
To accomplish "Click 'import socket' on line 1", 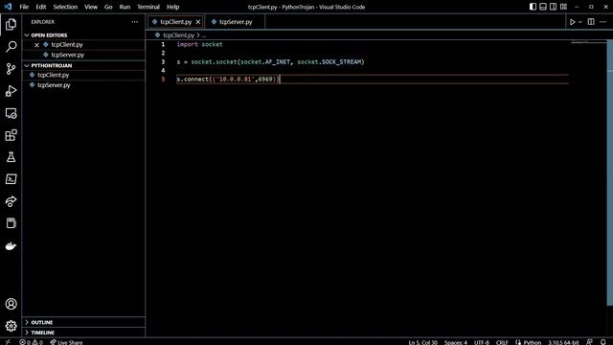I will click(200, 44).
